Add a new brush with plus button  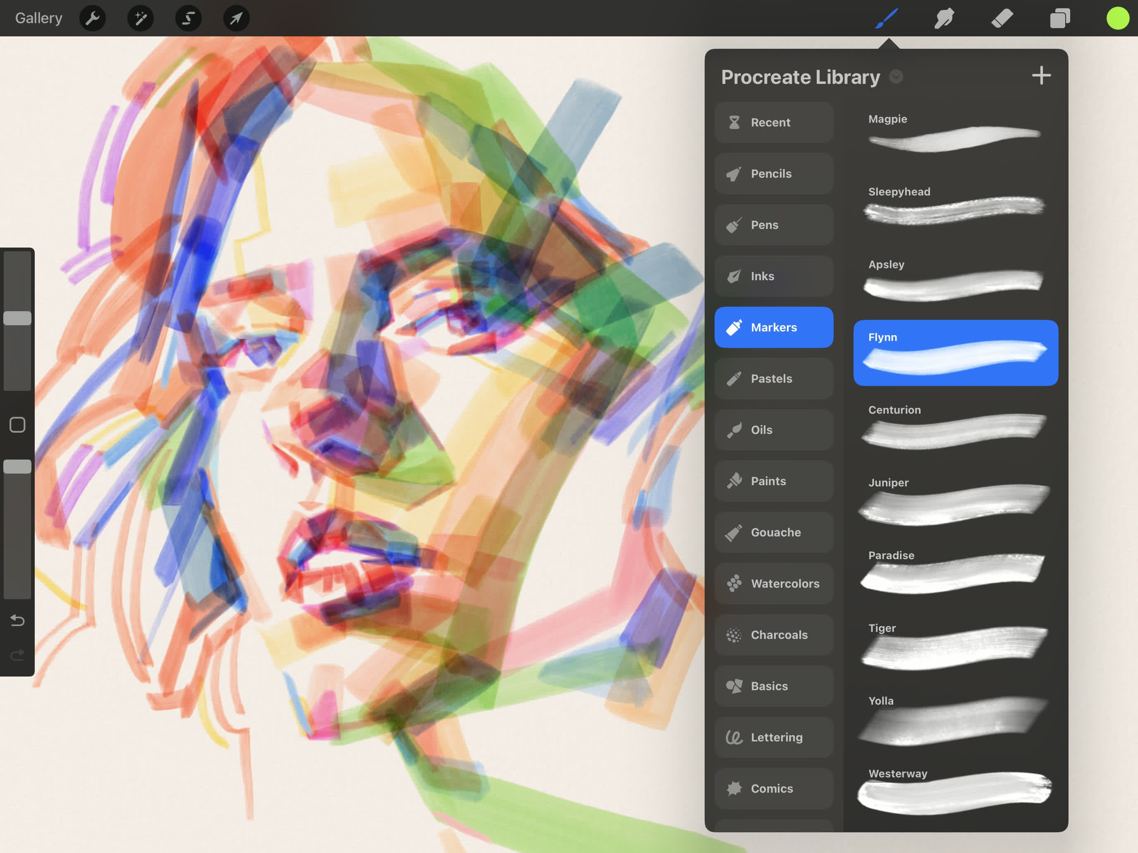click(x=1041, y=76)
